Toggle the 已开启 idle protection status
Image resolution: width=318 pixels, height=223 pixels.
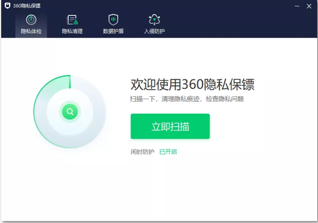click(x=168, y=152)
